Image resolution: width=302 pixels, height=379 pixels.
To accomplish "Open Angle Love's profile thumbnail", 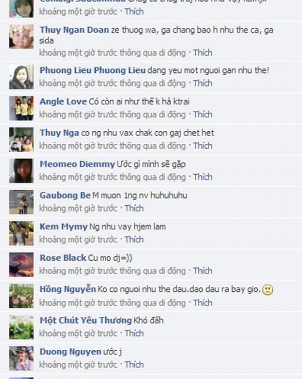I will (x=21, y=108).
